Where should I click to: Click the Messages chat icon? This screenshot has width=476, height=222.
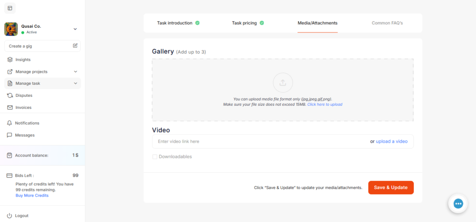[x=10, y=135]
